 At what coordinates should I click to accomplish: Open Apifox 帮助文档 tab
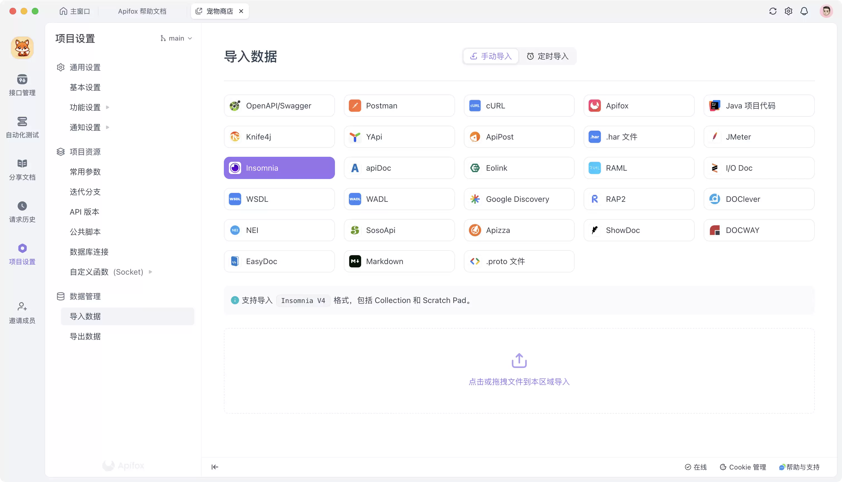pos(142,11)
